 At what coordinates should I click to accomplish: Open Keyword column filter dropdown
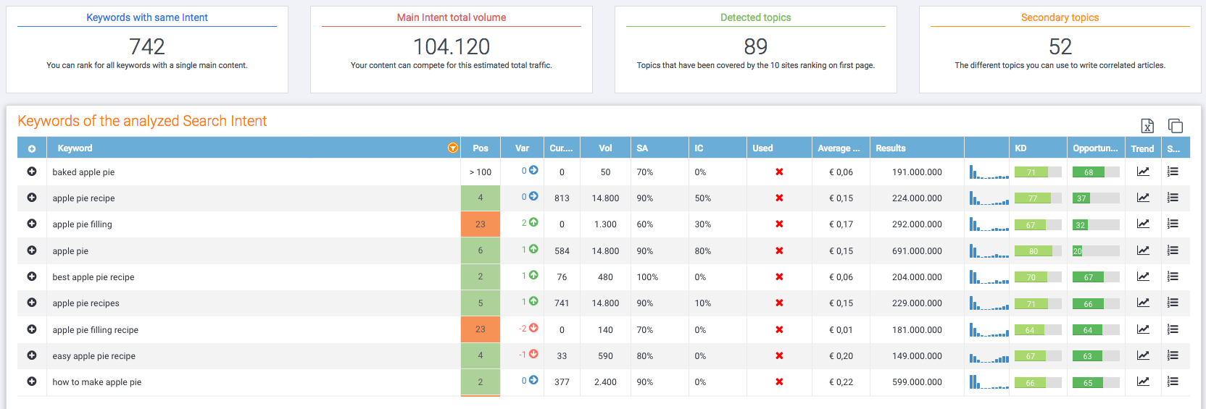click(453, 148)
